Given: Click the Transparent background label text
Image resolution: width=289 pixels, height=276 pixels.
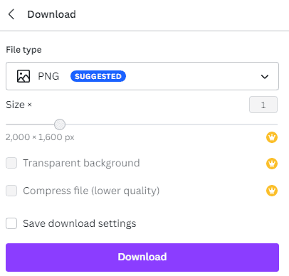Looking at the screenshot, I should tap(81, 163).
